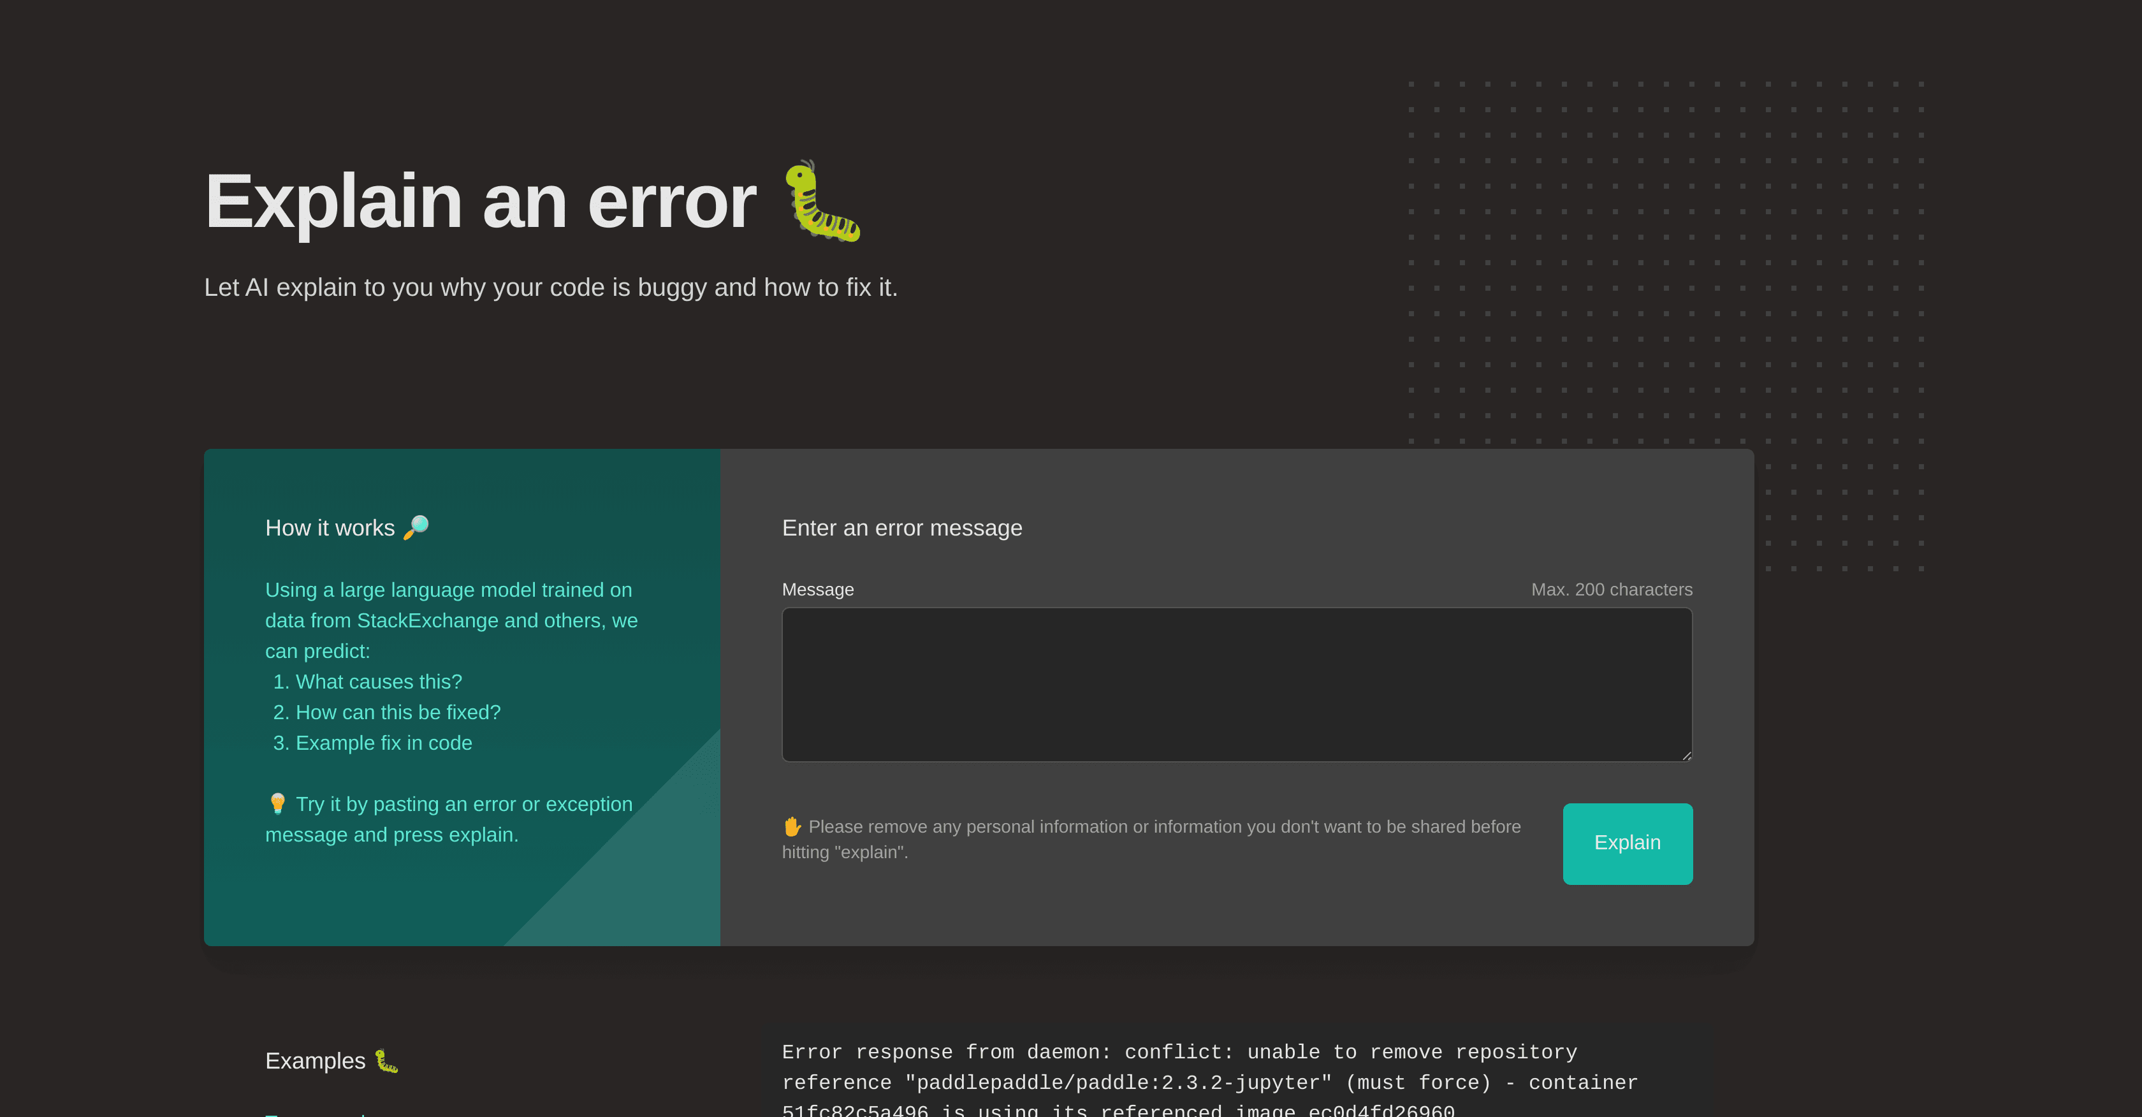
Task: Click the resize handle of the message box
Action: pyautogui.click(x=1687, y=754)
